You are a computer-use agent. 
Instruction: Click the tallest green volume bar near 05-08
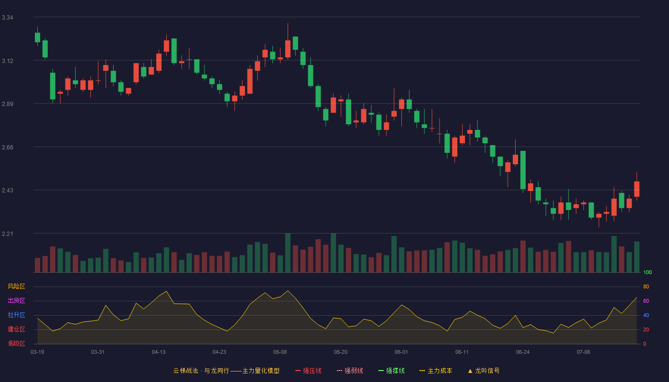pos(288,253)
